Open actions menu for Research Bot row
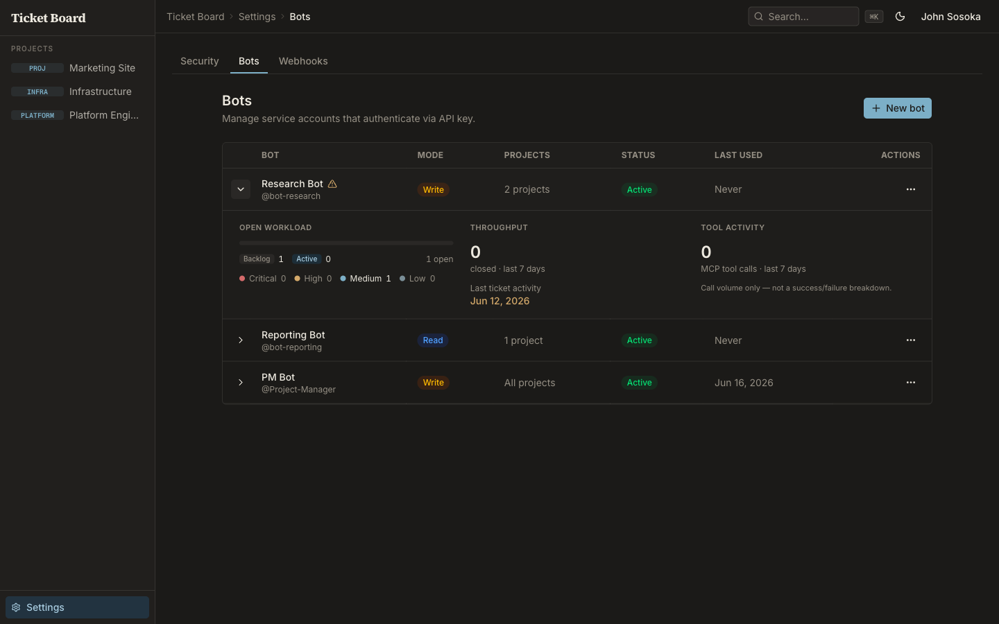 tap(911, 189)
